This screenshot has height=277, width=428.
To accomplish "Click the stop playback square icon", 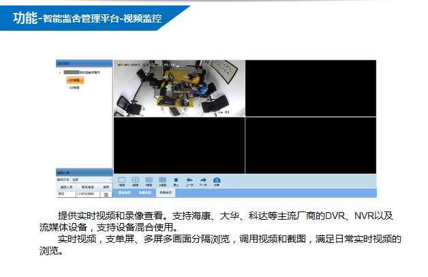I will click(176, 180).
